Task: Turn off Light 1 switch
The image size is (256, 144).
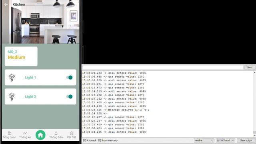Action: (x=69, y=77)
